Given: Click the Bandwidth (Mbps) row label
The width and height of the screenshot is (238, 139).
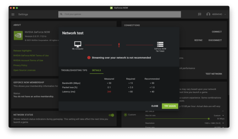Looking at the screenshot, I should pos(71,83).
